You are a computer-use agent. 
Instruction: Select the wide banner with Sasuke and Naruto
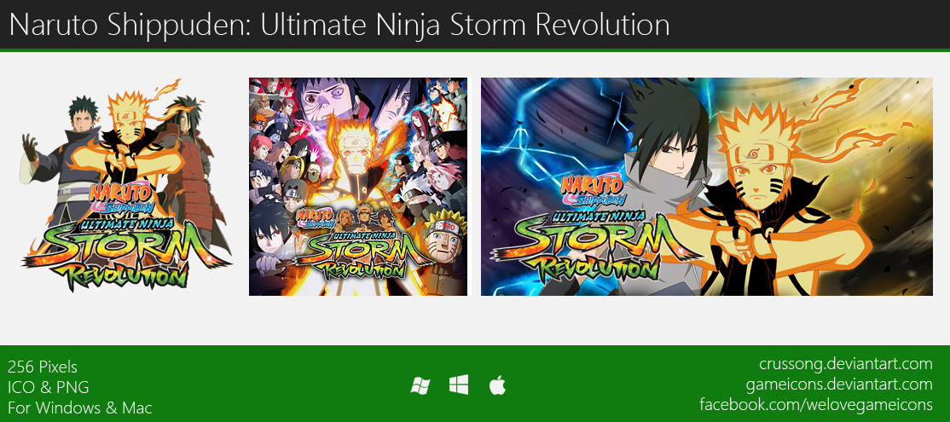[x=706, y=187]
